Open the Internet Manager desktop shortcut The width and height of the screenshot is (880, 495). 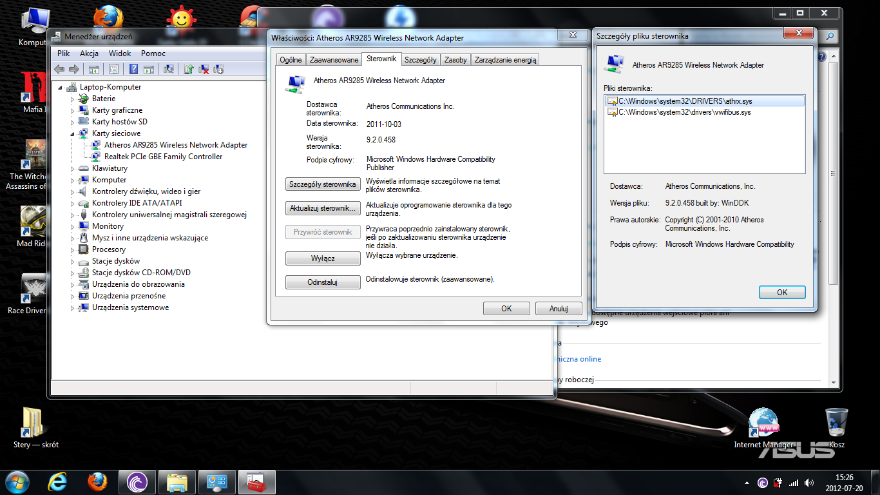pos(764,427)
